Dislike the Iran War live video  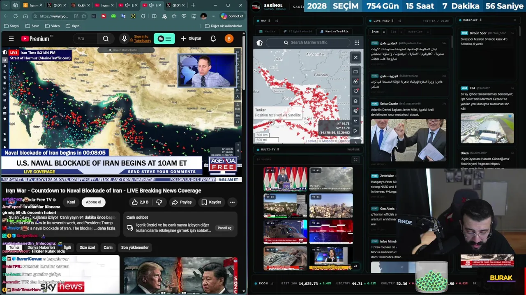pos(159,202)
